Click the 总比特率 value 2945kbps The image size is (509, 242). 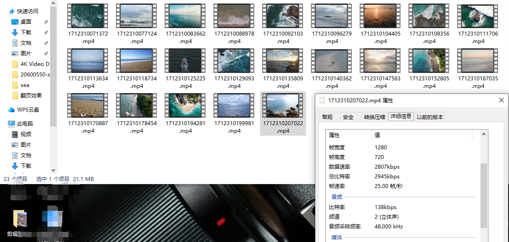click(387, 177)
